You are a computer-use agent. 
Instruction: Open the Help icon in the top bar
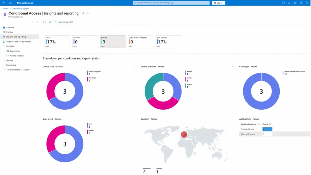[301, 3]
